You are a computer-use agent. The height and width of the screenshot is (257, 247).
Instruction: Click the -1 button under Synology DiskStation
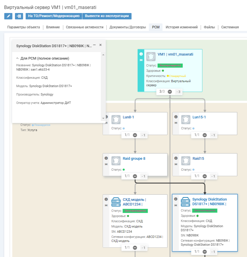pyautogui.click(x=213, y=252)
